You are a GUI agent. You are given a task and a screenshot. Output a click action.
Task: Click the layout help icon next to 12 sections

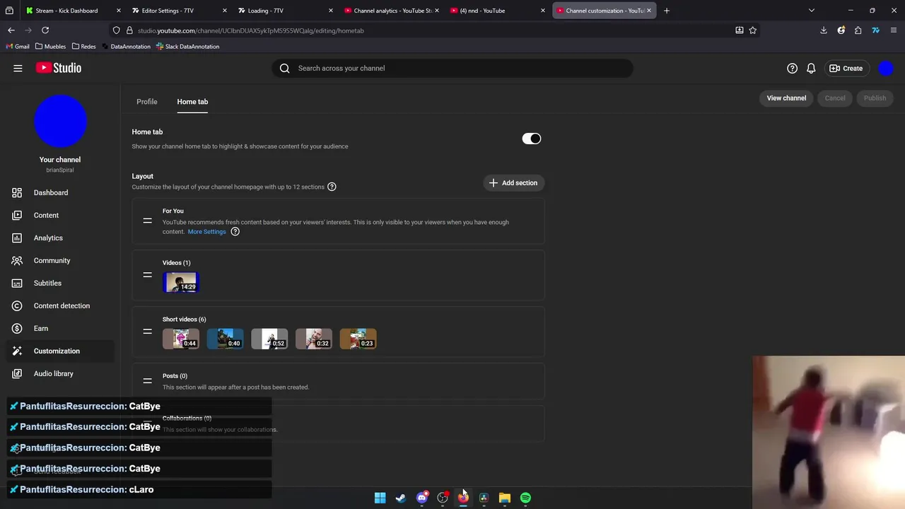coord(332,187)
